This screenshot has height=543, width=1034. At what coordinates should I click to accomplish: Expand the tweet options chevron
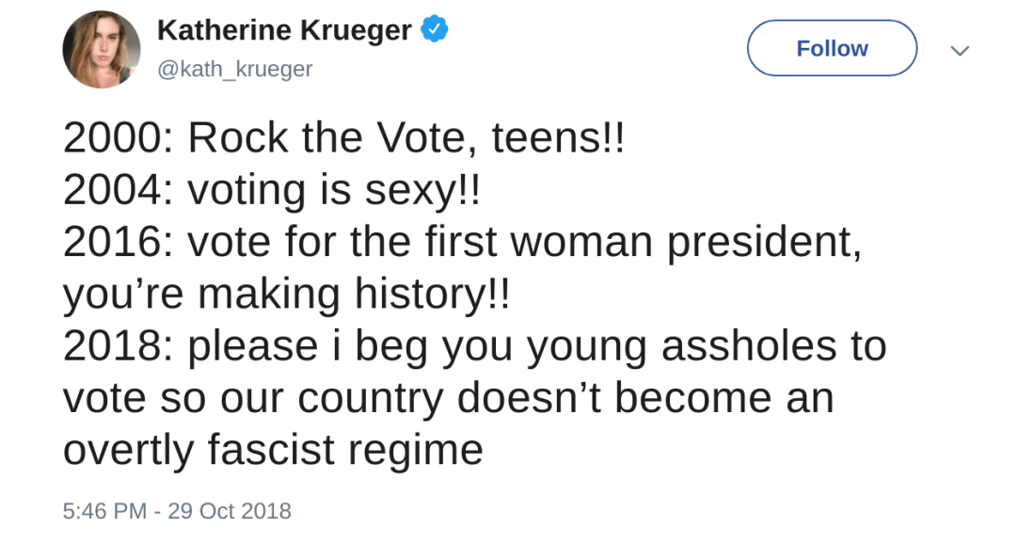959,50
